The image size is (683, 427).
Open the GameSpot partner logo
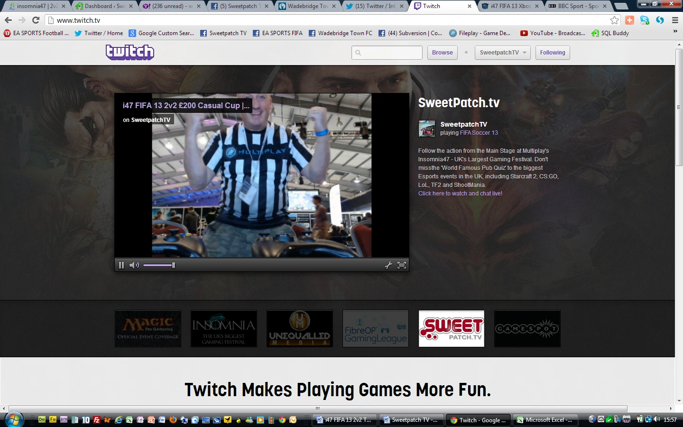click(527, 328)
